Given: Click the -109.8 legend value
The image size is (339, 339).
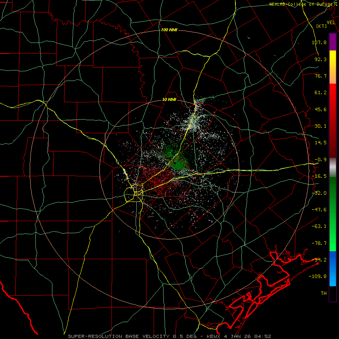Looking at the screenshot, I should pyautogui.click(x=318, y=276).
